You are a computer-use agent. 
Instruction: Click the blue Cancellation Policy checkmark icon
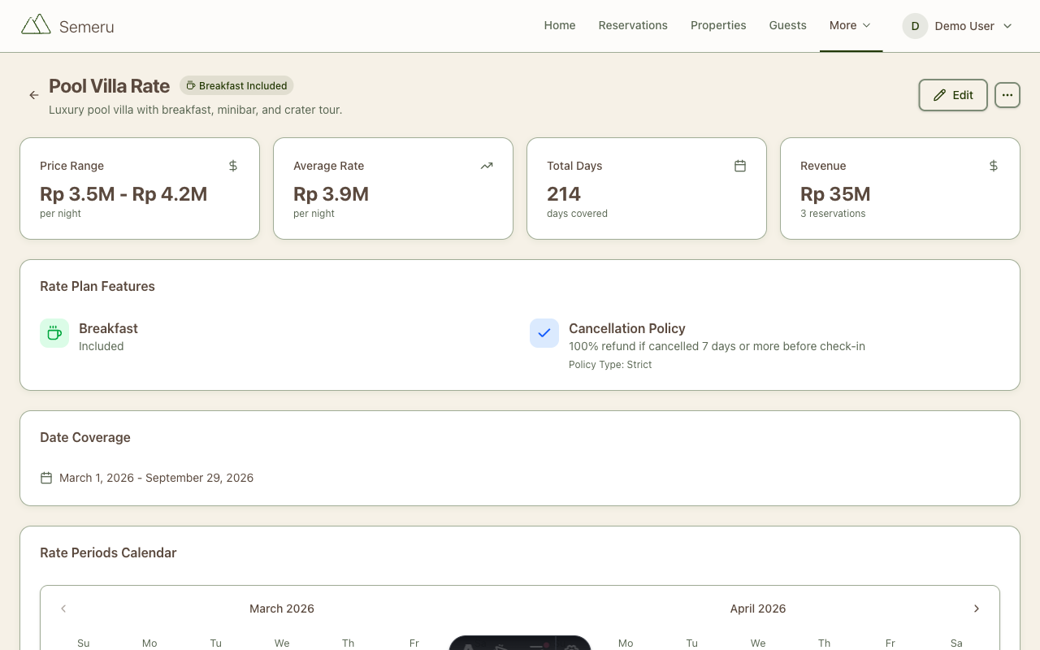pyautogui.click(x=544, y=333)
